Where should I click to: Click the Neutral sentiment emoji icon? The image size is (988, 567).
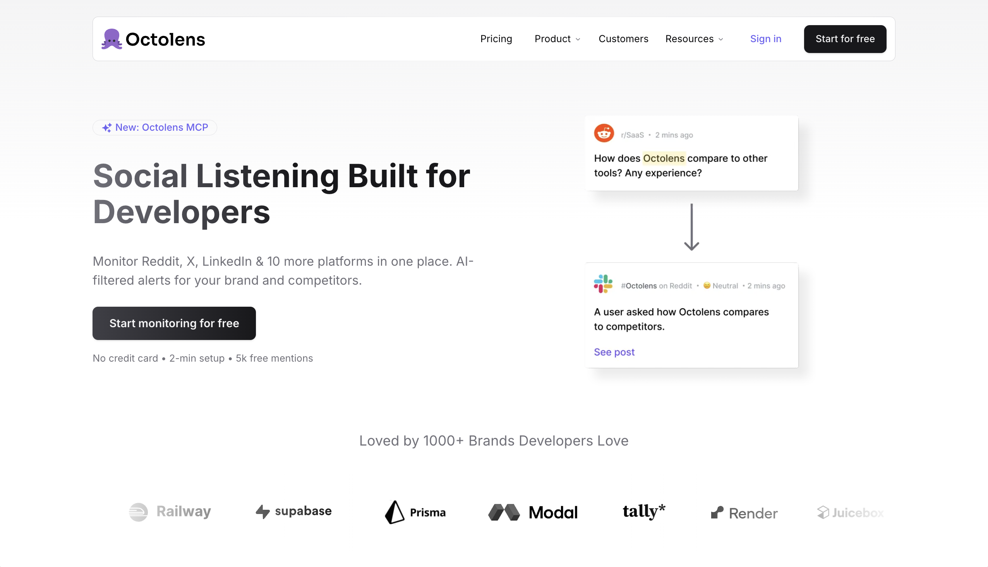(707, 285)
